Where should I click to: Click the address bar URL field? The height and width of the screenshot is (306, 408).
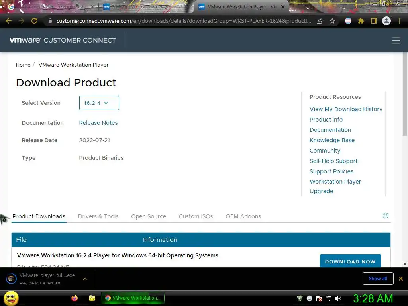(x=184, y=21)
